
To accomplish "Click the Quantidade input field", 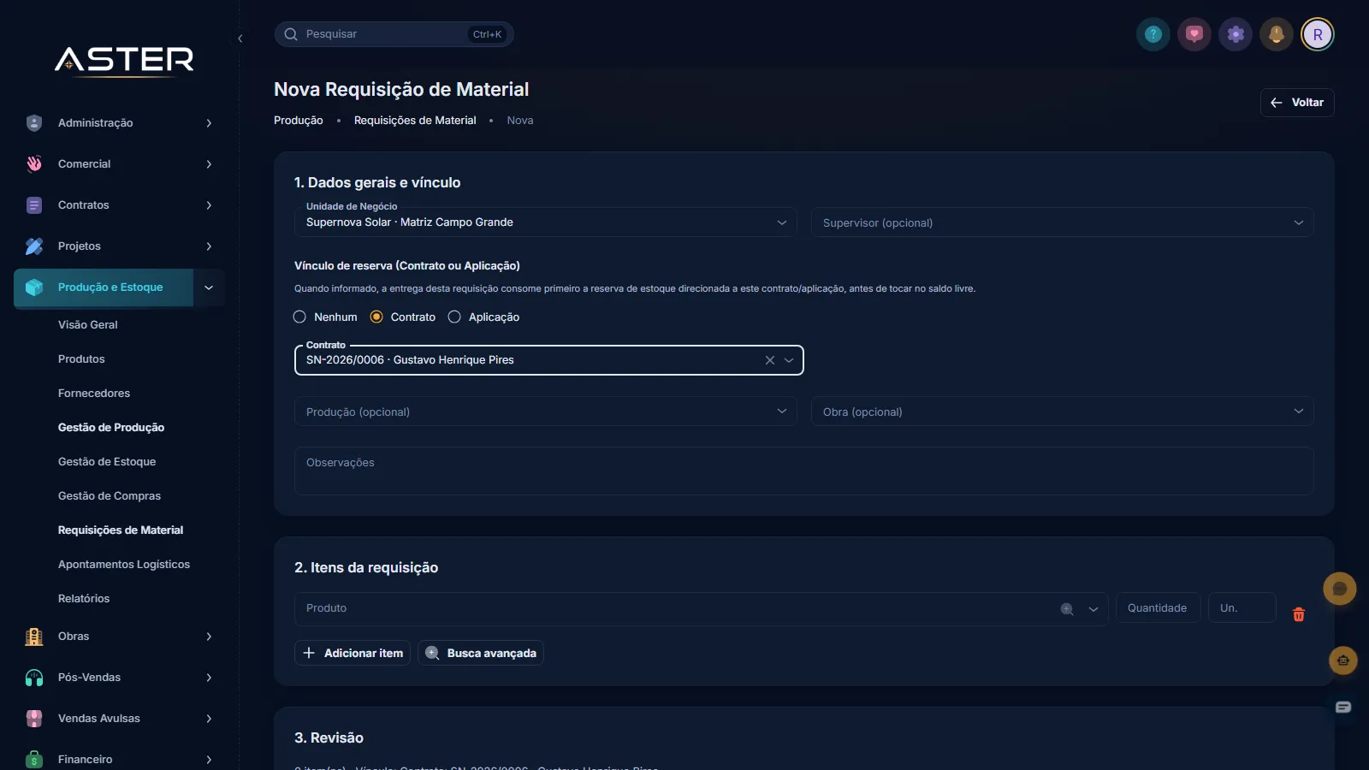I will [1159, 608].
